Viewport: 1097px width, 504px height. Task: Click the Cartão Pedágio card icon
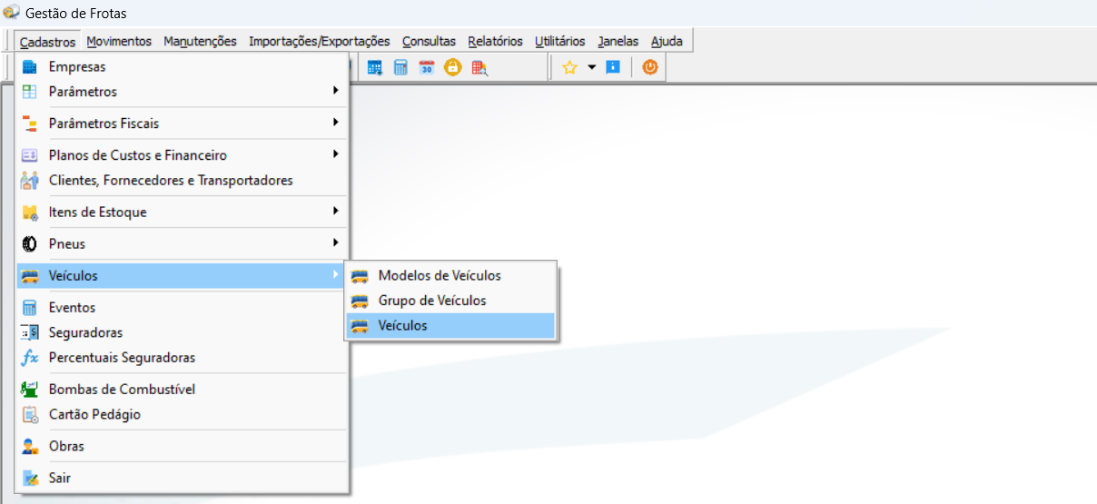click(30, 415)
